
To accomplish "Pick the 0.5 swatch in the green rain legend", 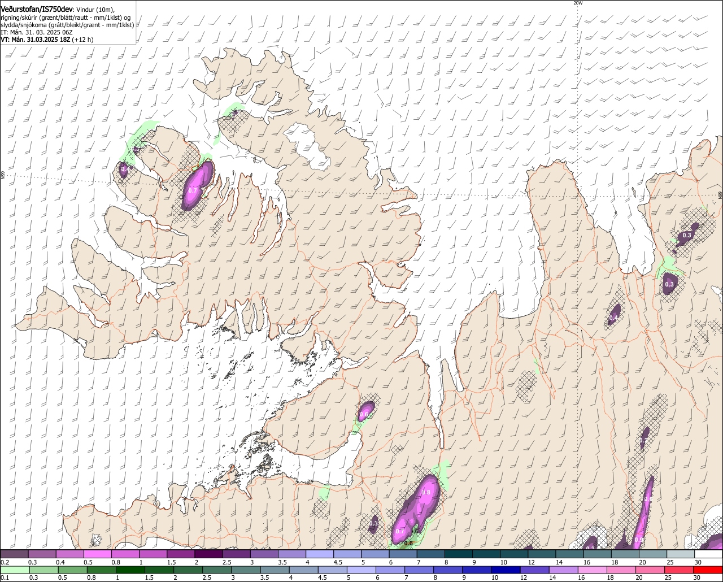I will [73, 570].
